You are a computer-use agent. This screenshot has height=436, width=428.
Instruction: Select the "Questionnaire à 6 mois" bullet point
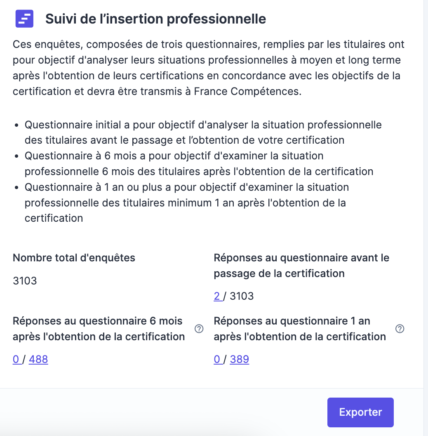tap(199, 163)
